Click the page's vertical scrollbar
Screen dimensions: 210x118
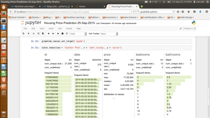tap(209, 77)
